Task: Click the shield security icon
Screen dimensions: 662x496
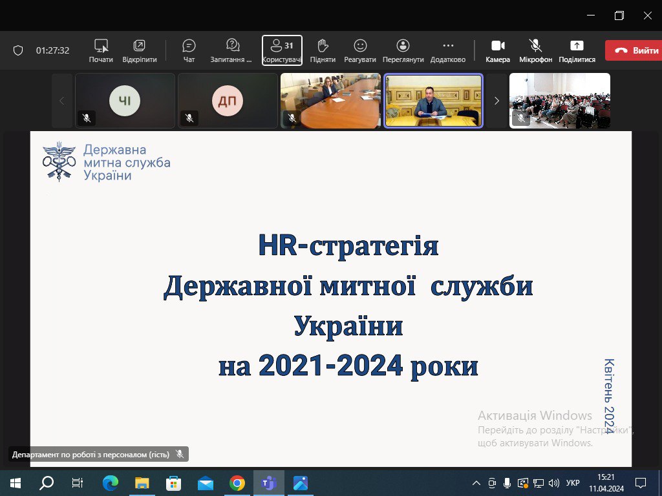Action: pos(18,50)
